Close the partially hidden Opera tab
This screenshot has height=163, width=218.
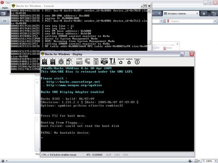pos(160,13)
